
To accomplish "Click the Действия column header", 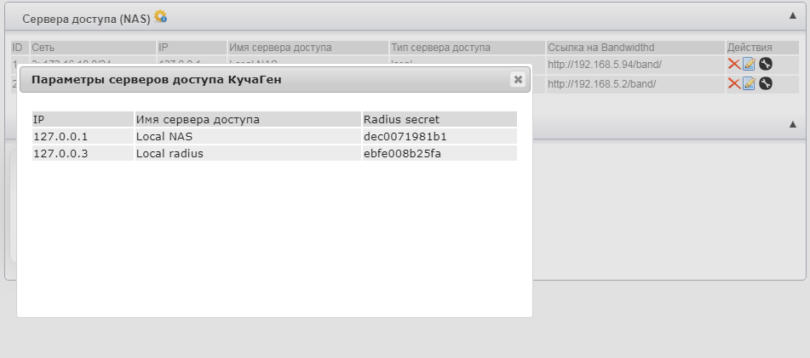I will pos(750,47).
